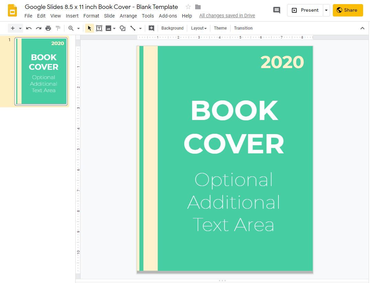Collapse the menus with the chevron
This screenshot has width=370, height=283.
click(362, 28)
